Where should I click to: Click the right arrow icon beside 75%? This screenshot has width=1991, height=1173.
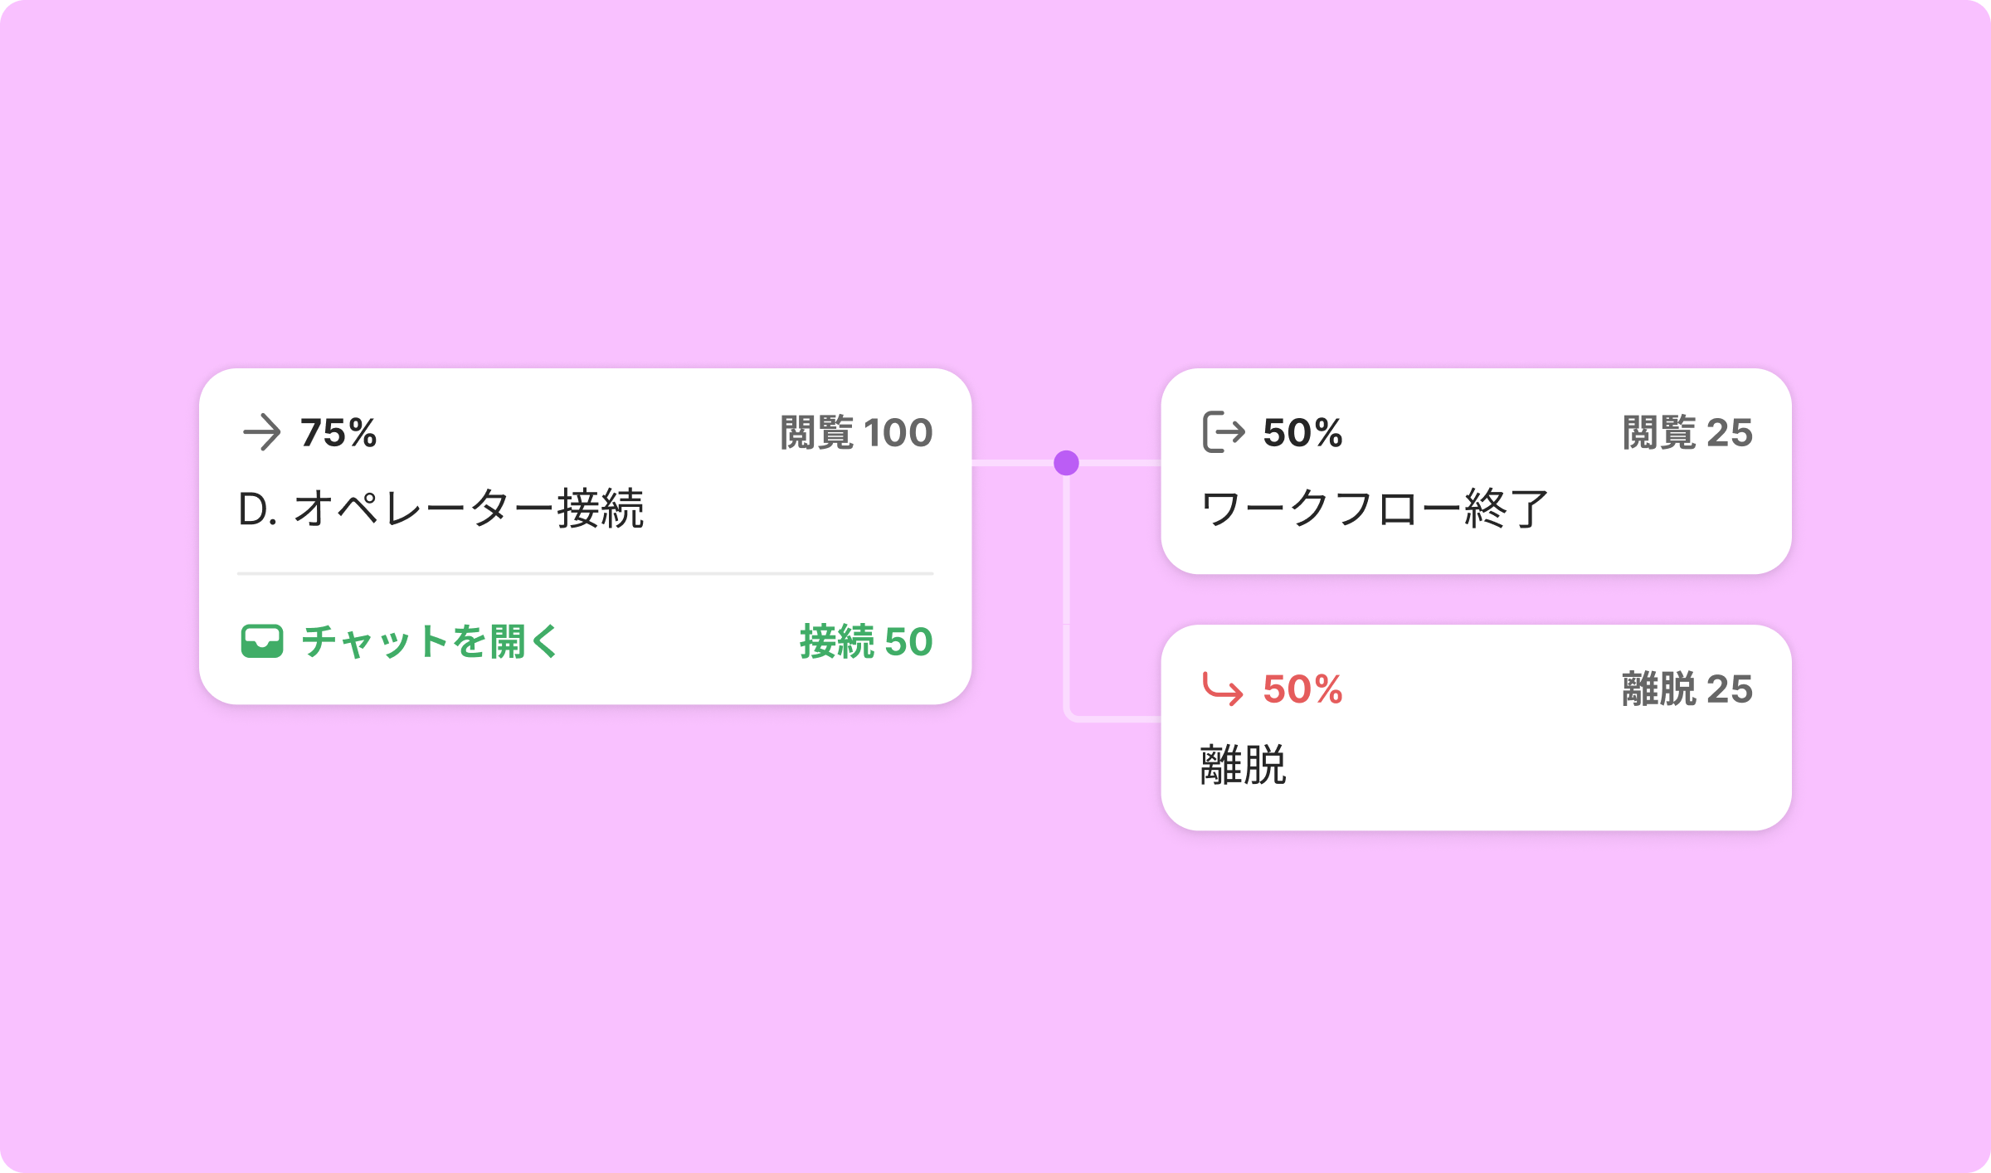click(261, 432)
